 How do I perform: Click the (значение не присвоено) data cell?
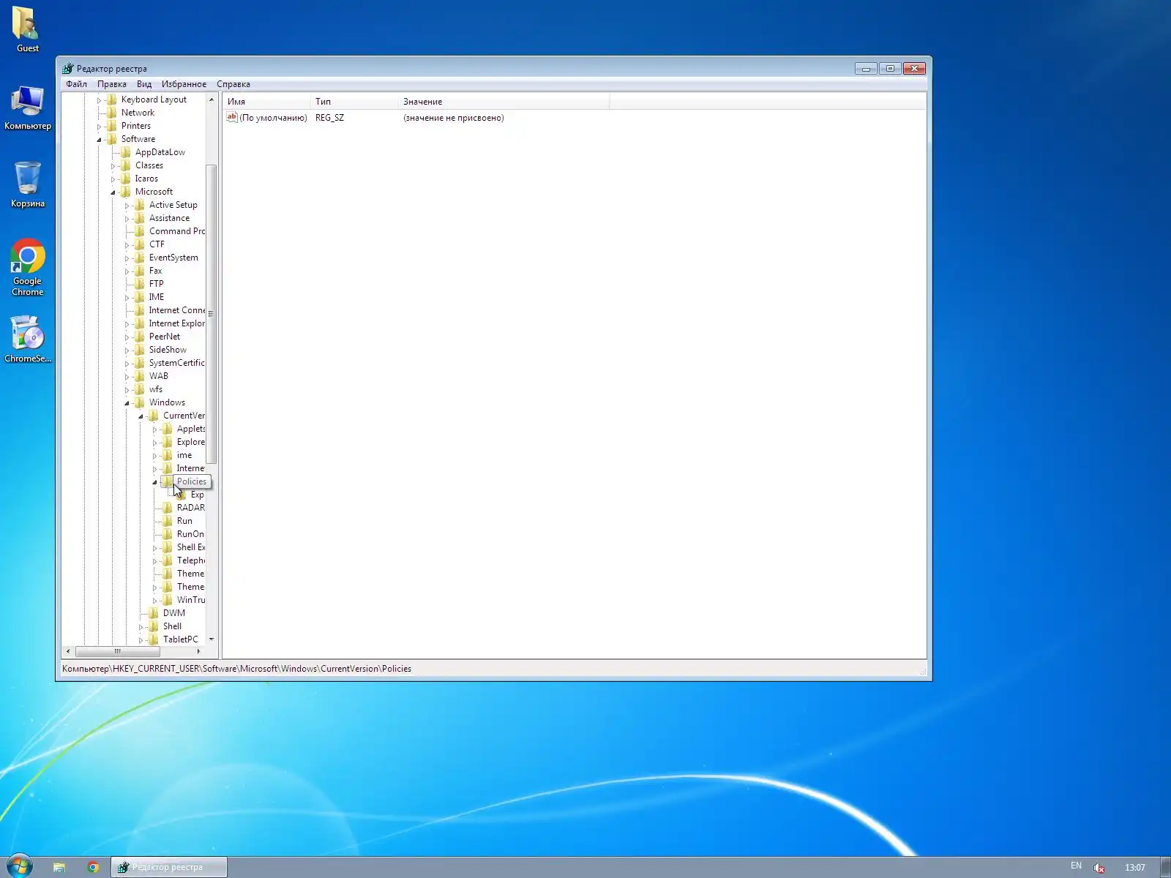click(x=454, y=118)
